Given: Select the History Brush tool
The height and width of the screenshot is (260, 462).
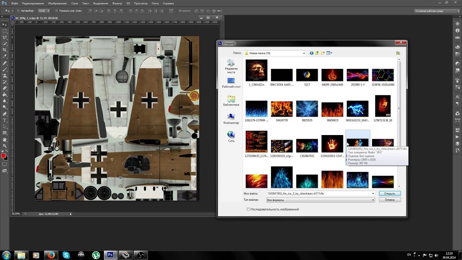Looking at the screenshot, I should tap(5, 82).
